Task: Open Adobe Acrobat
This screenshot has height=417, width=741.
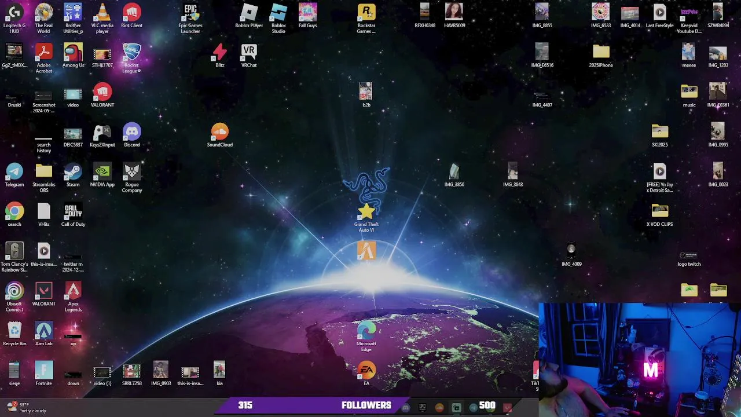Action: pos(44,58)
